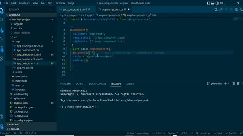Open package.json in explorer
This screenshot has height=136, width=243.
pyautogui.click(x=21, y=111)
